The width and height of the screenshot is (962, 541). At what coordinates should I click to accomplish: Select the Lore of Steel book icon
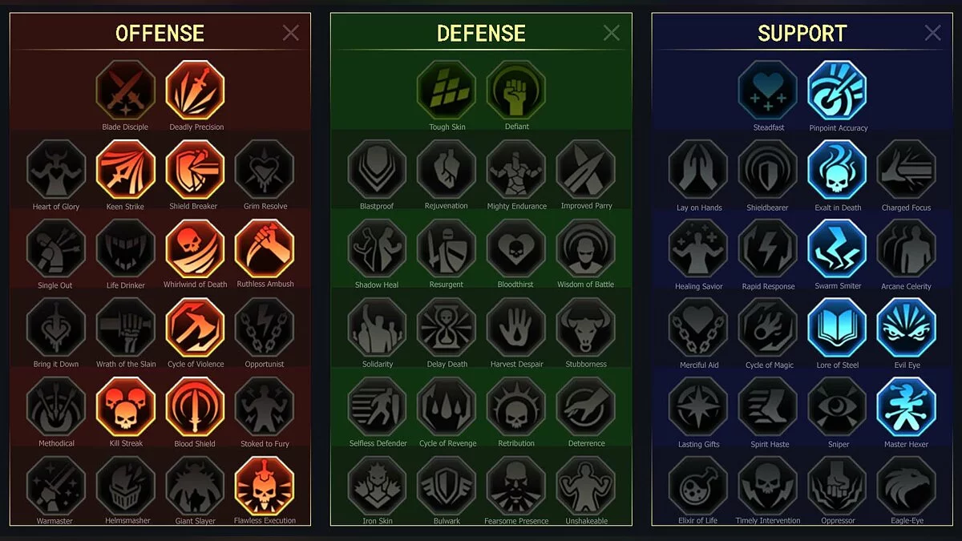838,328
